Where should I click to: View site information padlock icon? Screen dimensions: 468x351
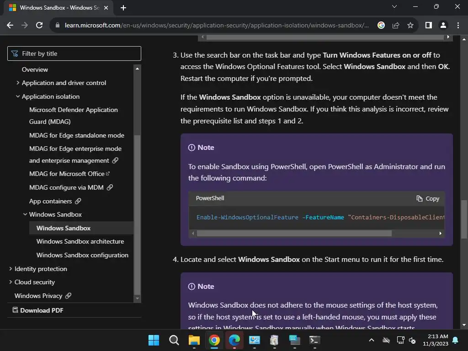point(57,26)
